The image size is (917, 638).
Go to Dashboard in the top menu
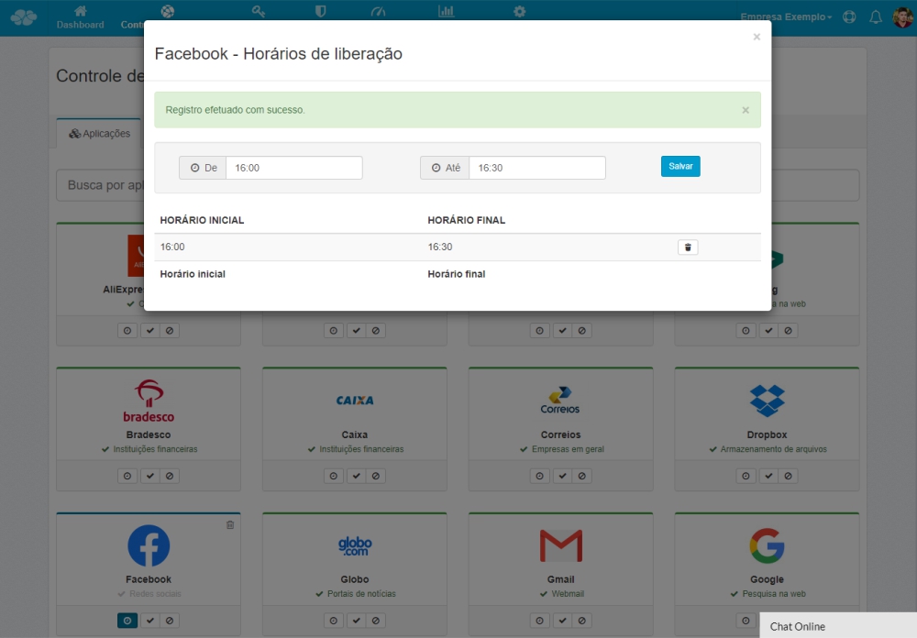tap(80, 17)
